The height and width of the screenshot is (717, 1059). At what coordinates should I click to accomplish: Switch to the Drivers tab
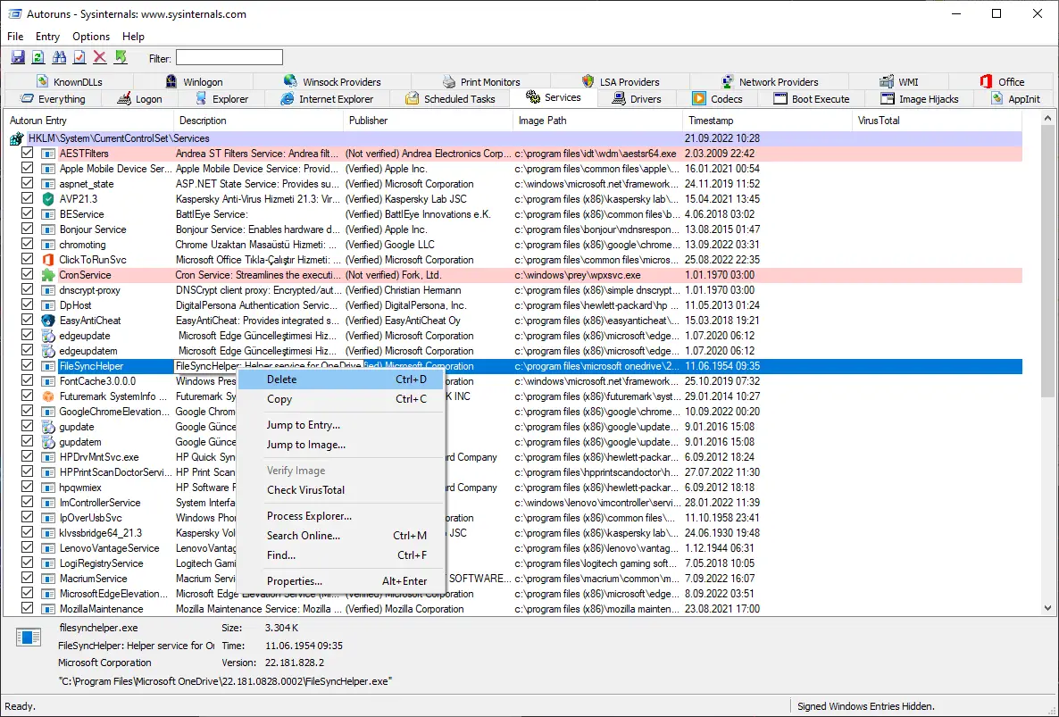637,98
